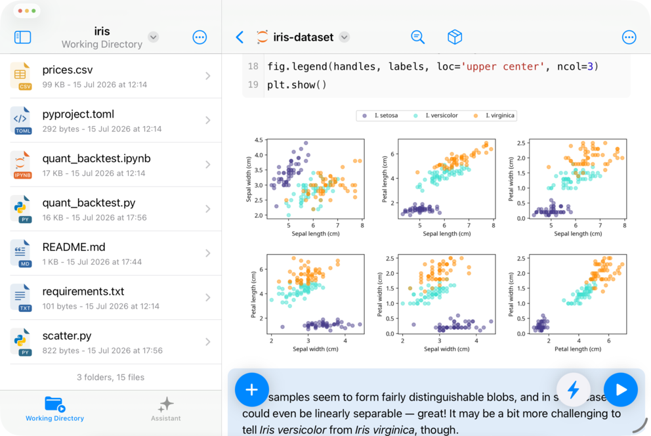Expand the requirements.txt row chevron
The width and height of the screenshot is (651, 436).
click(208, 297)
